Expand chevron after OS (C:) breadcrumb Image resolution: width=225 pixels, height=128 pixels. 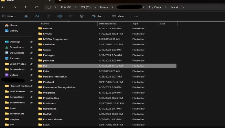95,7
